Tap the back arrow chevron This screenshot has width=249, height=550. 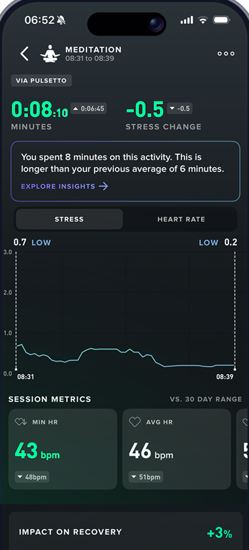point(24,54)
